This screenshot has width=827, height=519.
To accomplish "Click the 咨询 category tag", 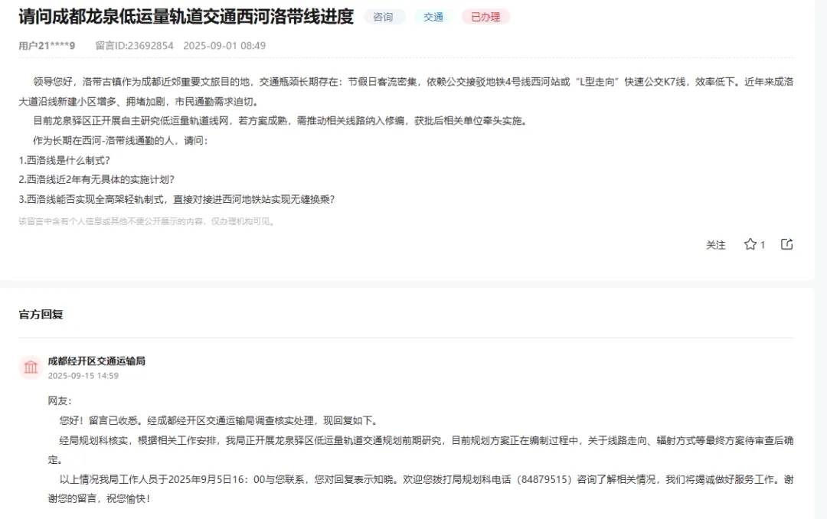I will click(x=384, y=17).
